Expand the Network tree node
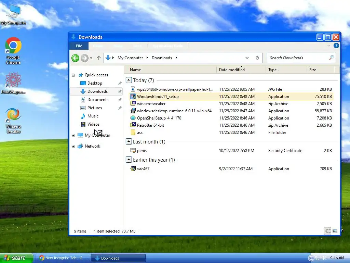Viewport: 350px width, 263px height. pos(73,146)
